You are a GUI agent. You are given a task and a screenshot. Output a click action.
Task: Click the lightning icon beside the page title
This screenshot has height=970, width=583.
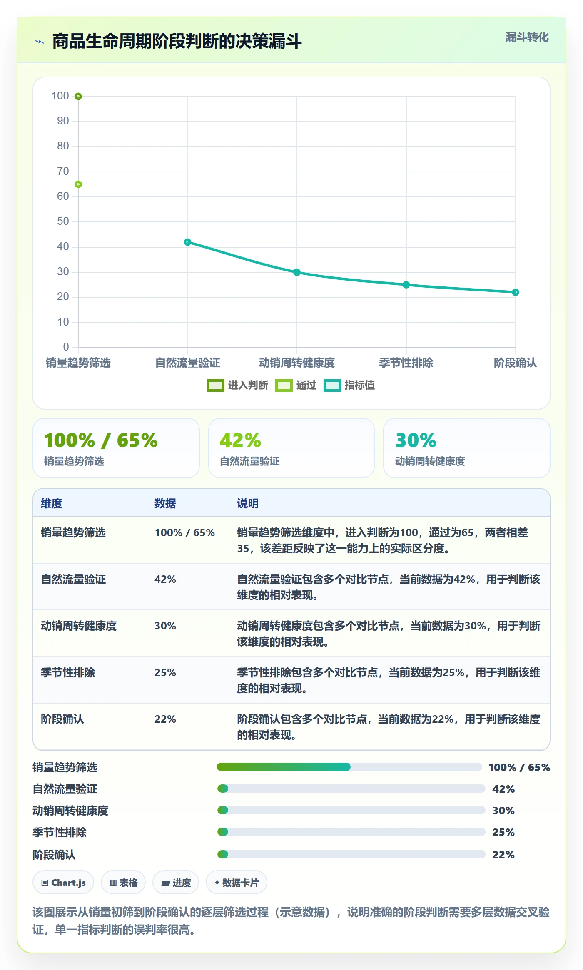(40, 42)
